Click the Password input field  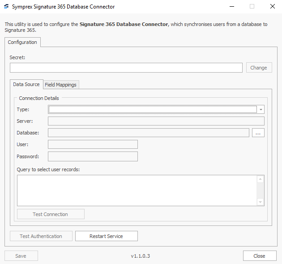93,156
